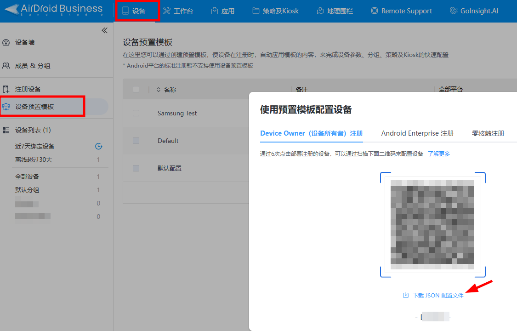Click 下载 JSON 配置文件 link
This screenshot has height=331, width=517.
tap(438, 296)
